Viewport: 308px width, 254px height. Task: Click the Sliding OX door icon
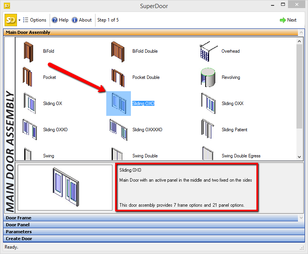point(30,103)
